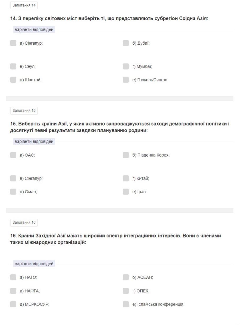This screenshot has height=325, width=240.
Task: Mark МЕРКОСУР as an answer
Action: (13, 305)
